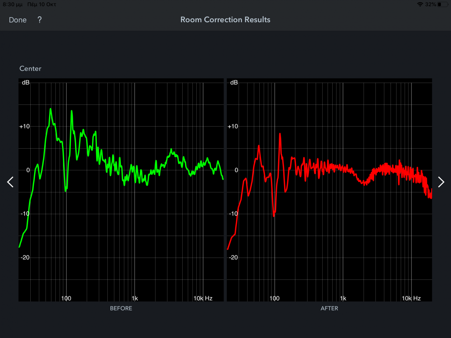Open help with the question mark icon
Image resolution: width=451 pixels, height=338 pixels.
tap(39, 20)
